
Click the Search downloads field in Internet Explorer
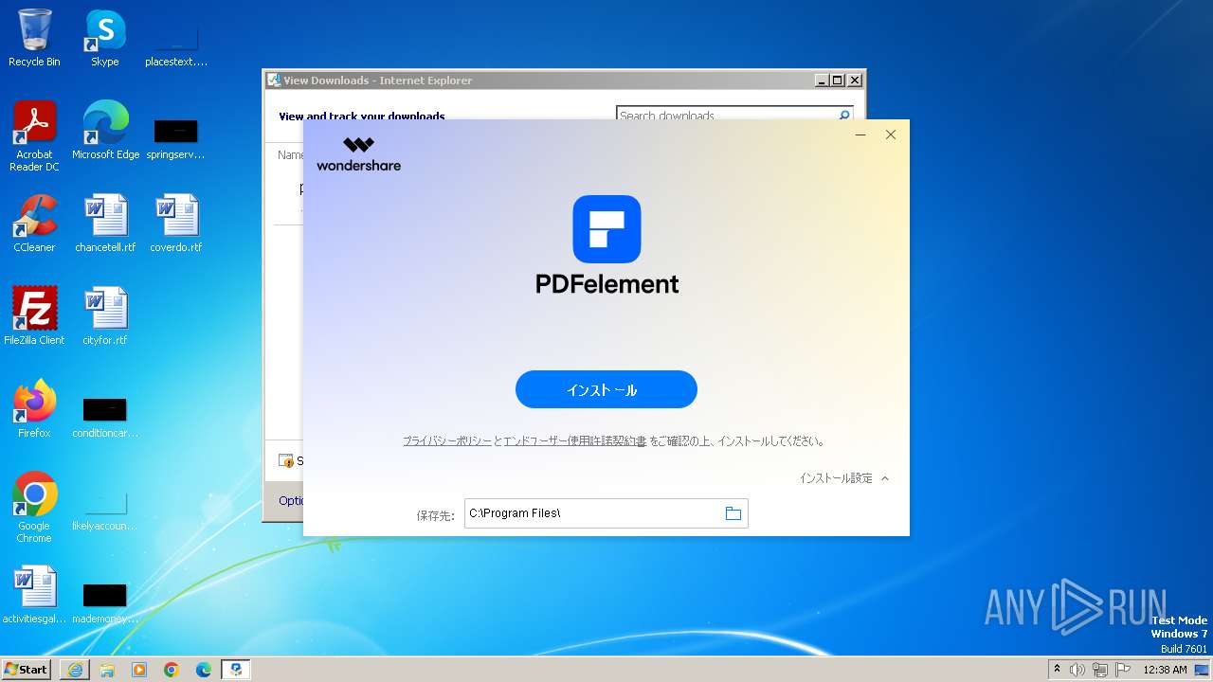(726, 115)
